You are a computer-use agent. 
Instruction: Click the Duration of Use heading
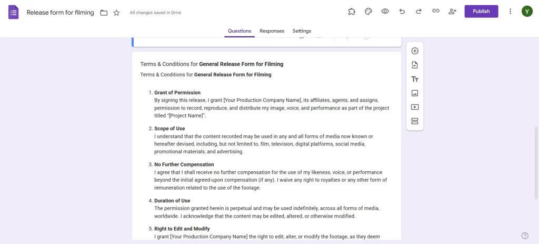pos(172,201)
